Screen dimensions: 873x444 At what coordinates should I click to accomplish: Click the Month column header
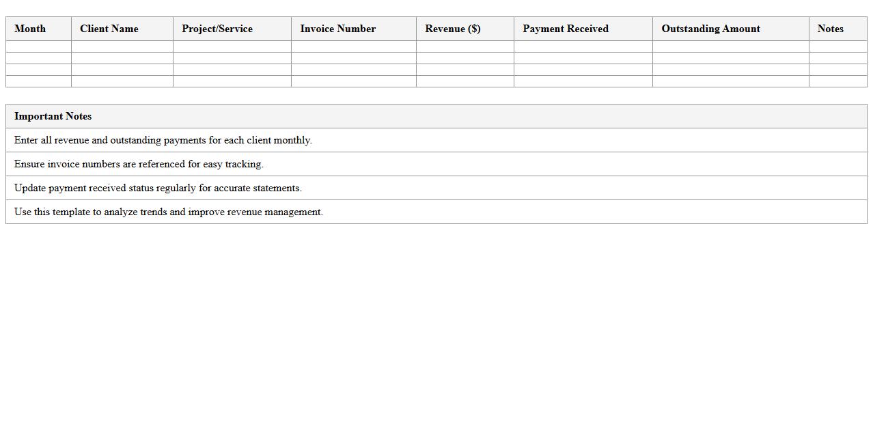pos(30,29)
